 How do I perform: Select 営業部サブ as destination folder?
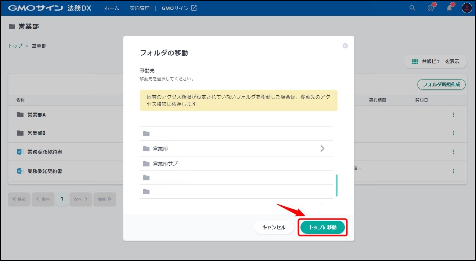pyautogui.click(x=165, y=163)
